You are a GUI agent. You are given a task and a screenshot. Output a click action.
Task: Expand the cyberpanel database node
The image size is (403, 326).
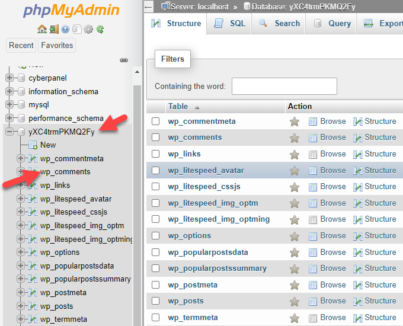click(9, 78)
